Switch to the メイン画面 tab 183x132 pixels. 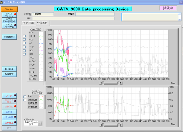click(29, 23)
